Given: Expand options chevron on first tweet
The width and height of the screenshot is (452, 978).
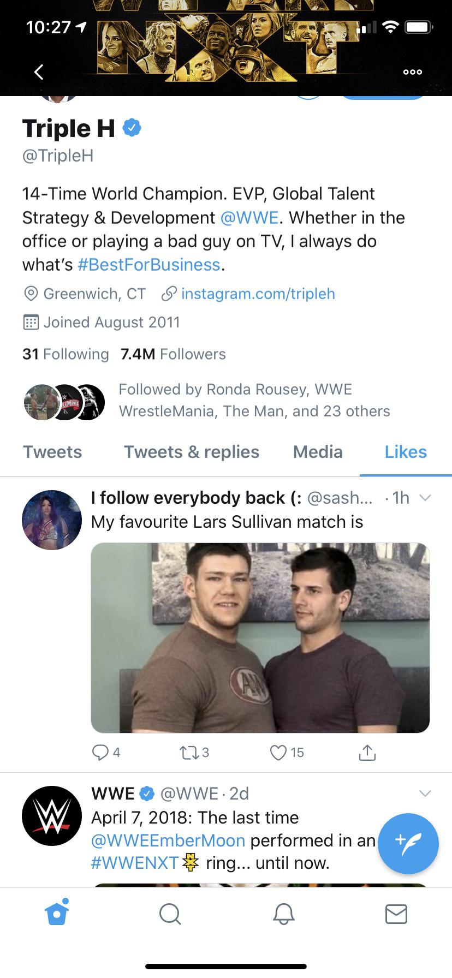Looking at the screenshot, I should click(425, 498).
